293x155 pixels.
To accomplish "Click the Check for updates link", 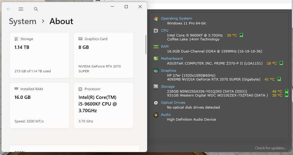I will [271, 148].
